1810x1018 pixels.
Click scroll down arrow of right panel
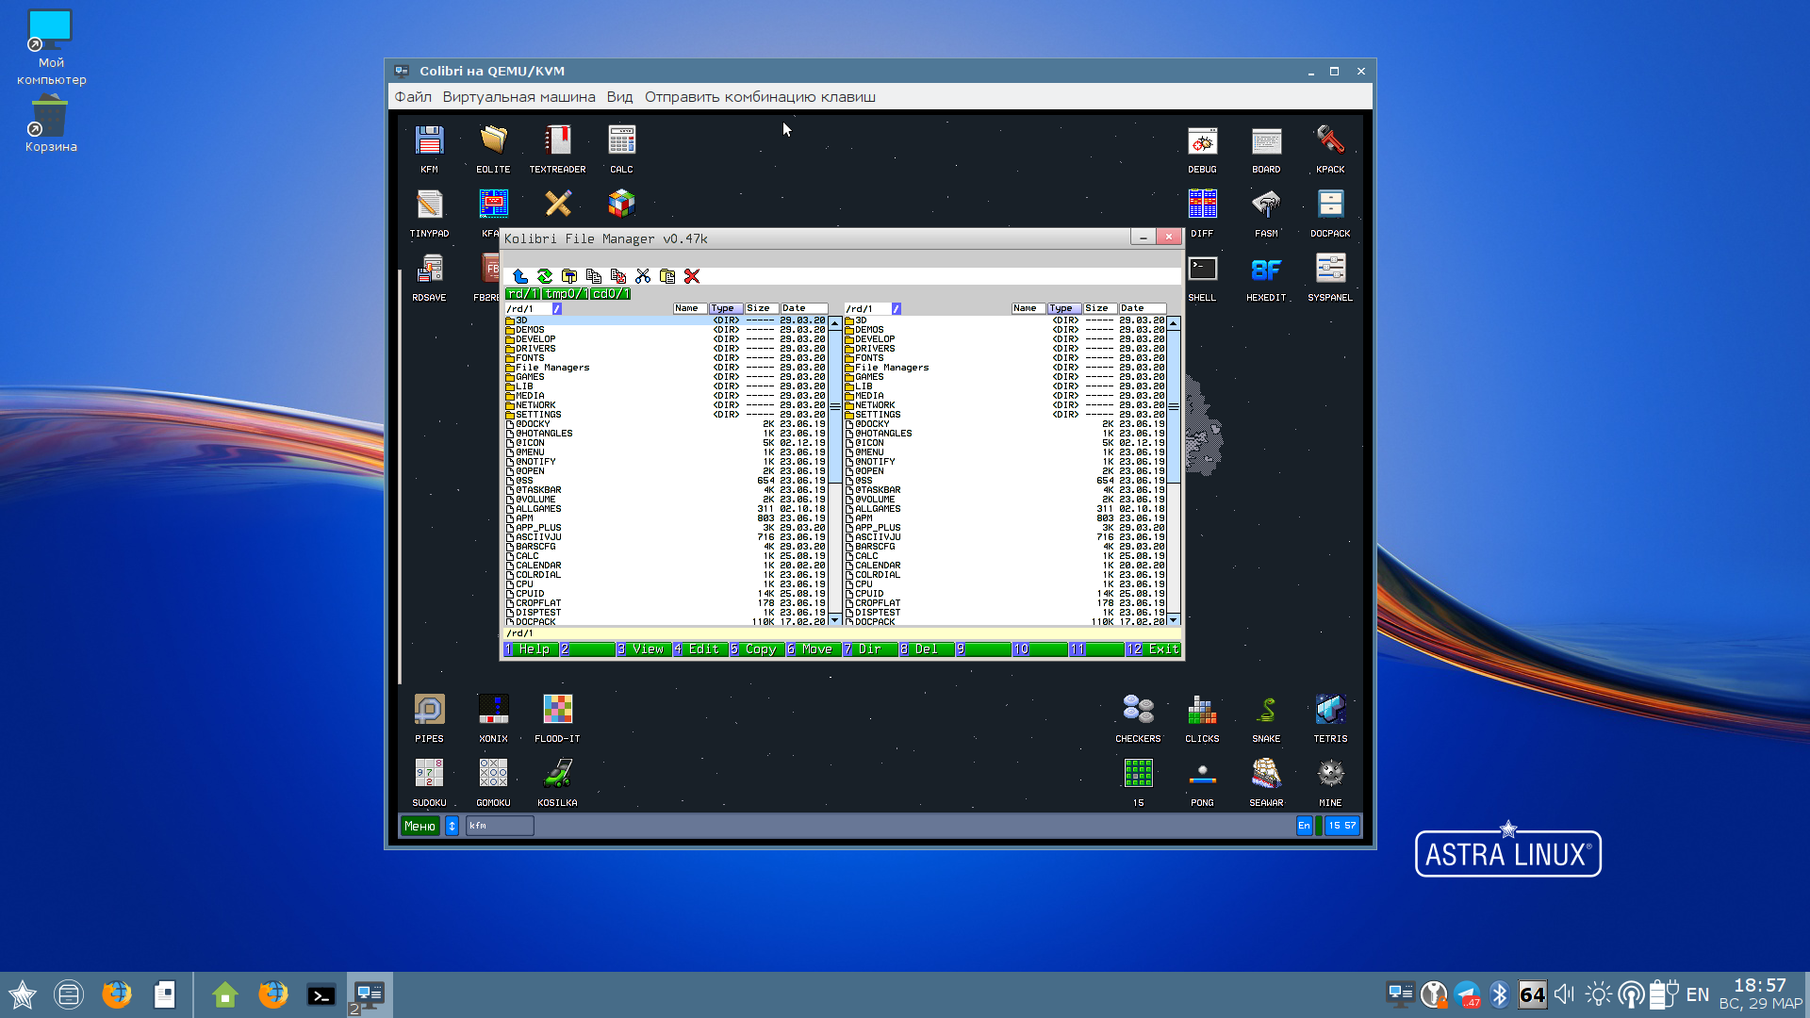[x=1174, y=619]
